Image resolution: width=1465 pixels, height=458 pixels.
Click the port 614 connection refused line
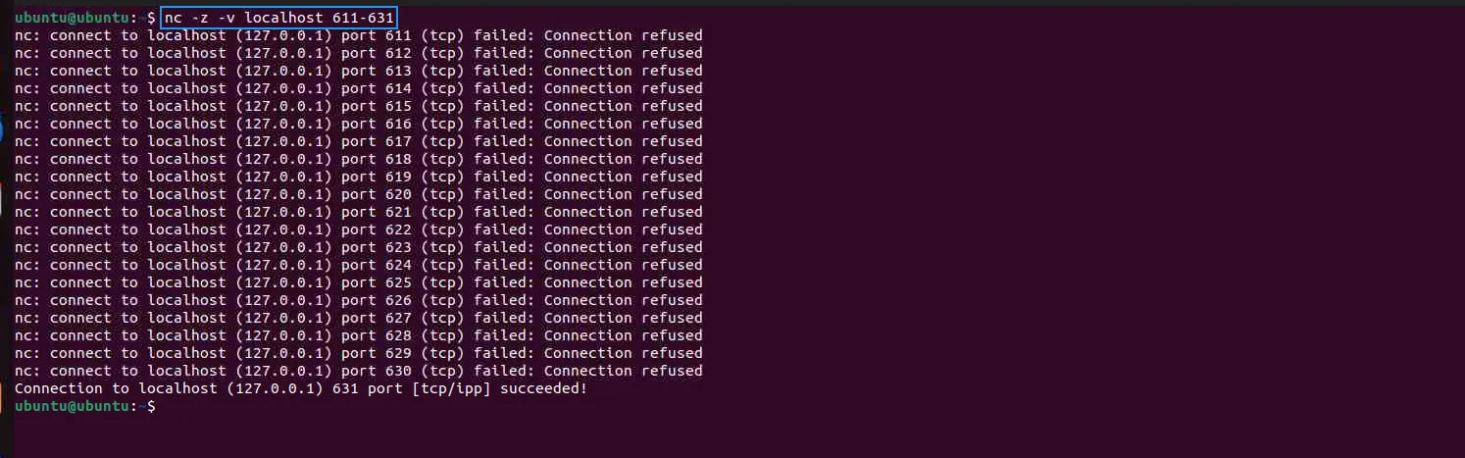(359, 88)
